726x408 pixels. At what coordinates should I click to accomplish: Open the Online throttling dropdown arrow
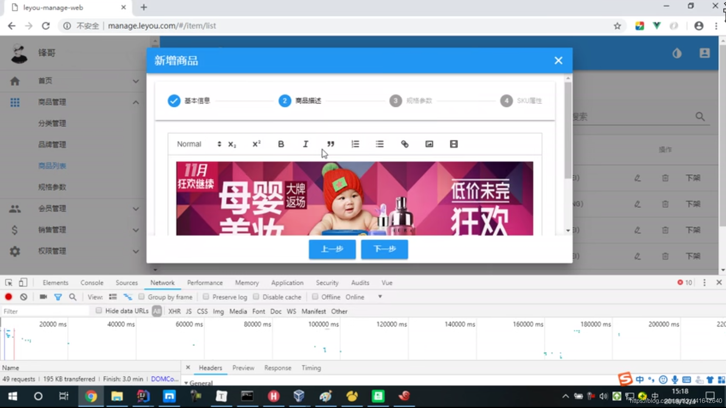pos(380,297)
